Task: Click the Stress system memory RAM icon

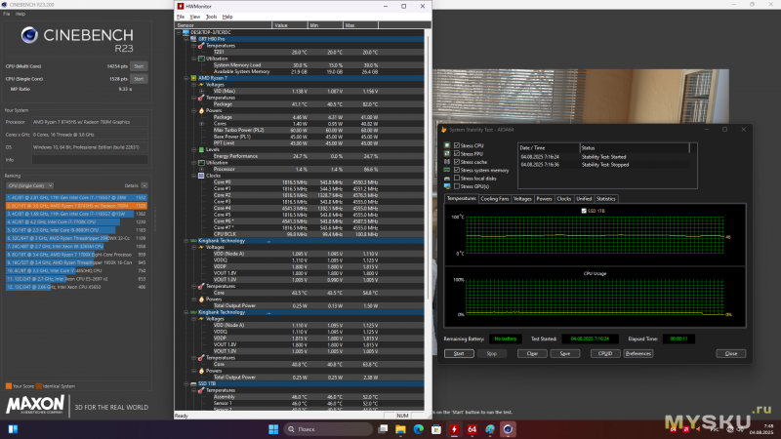Action: (447, 170)
